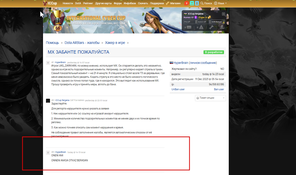
Task: Click the gold coins Магазин icon
Action: [x=168, y=3]
